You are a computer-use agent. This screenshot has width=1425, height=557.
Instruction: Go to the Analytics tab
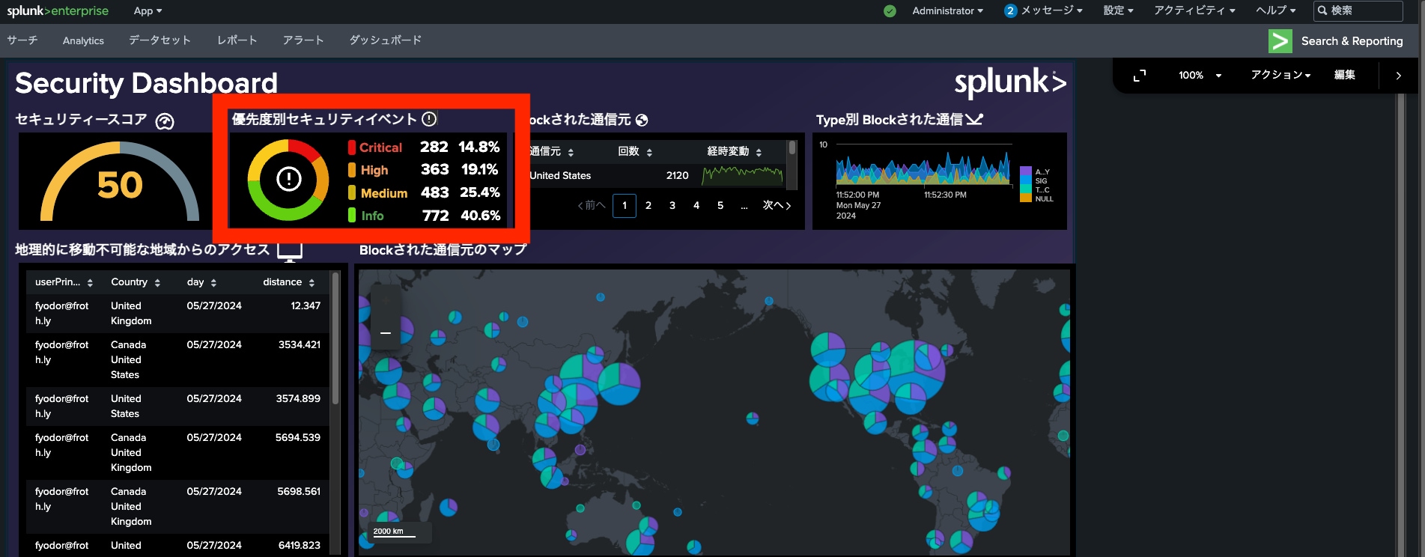pos(83,40)
